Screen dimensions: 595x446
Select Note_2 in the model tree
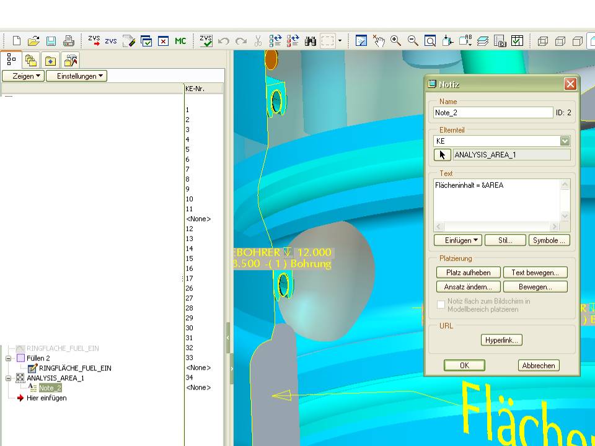[x=50, y=388]
